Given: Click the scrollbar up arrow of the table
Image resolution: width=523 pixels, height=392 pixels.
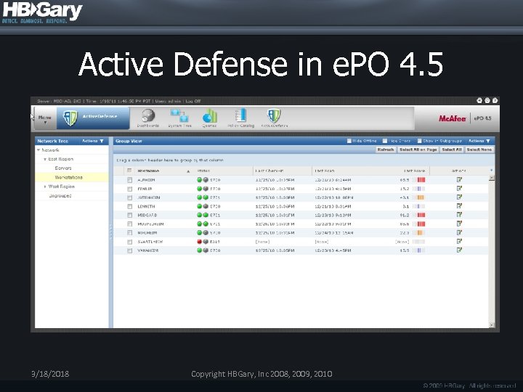Looking at the screenshot, I should [491, 178].
